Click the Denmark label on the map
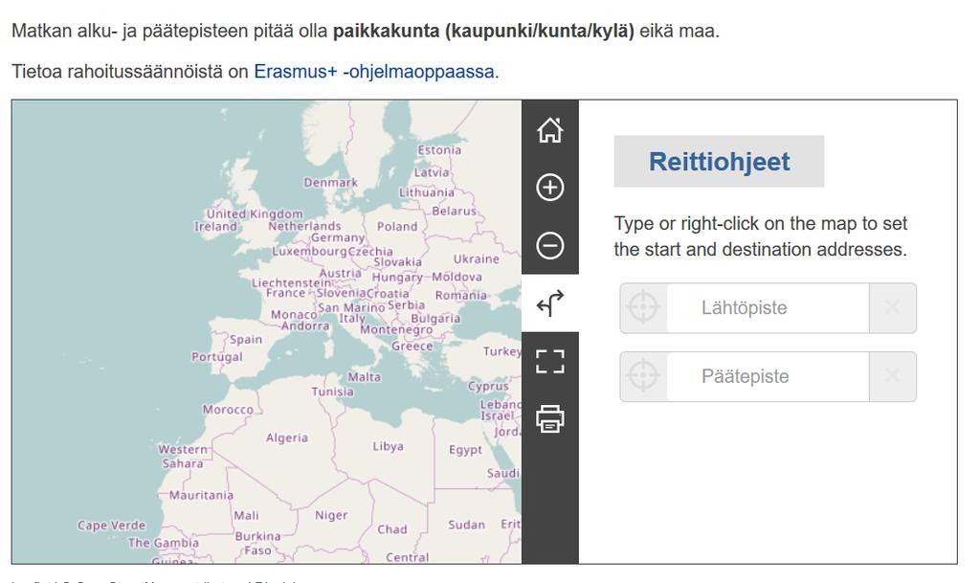This screenshot has height=583, width=980. tap(330, 183)
